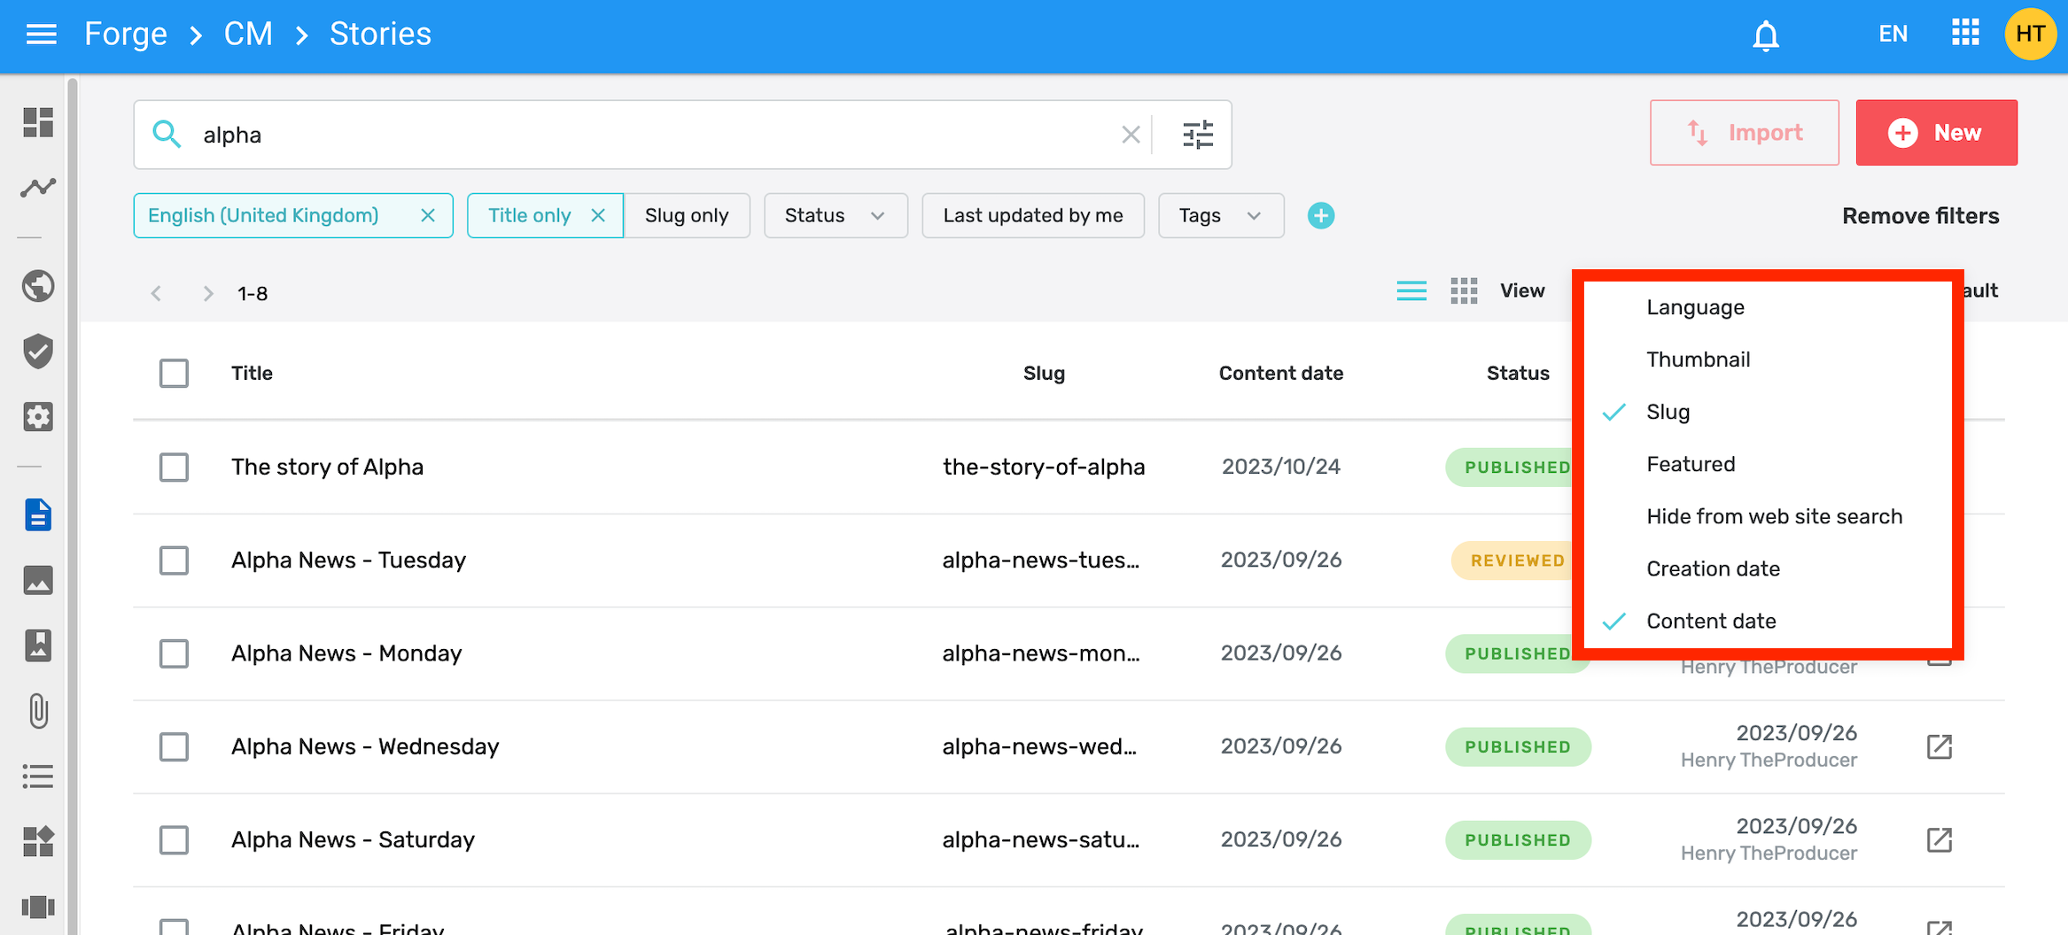Open the album bookmark sidebar icon
Screen dimensions: 2068x935
(38, 645)
